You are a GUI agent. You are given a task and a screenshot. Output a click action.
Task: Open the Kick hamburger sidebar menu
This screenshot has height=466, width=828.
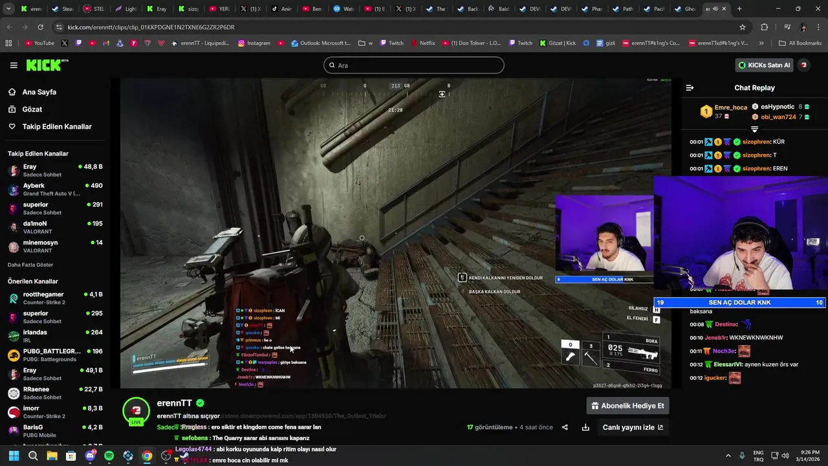click(14, 65)
